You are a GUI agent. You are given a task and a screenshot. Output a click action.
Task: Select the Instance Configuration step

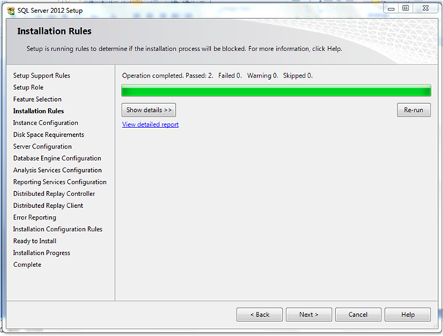[x=45, y=123]
